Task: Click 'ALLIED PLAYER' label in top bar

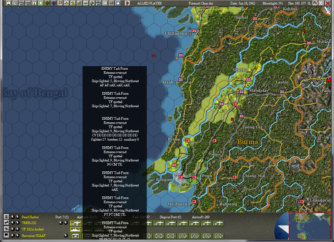Action: 150,3
